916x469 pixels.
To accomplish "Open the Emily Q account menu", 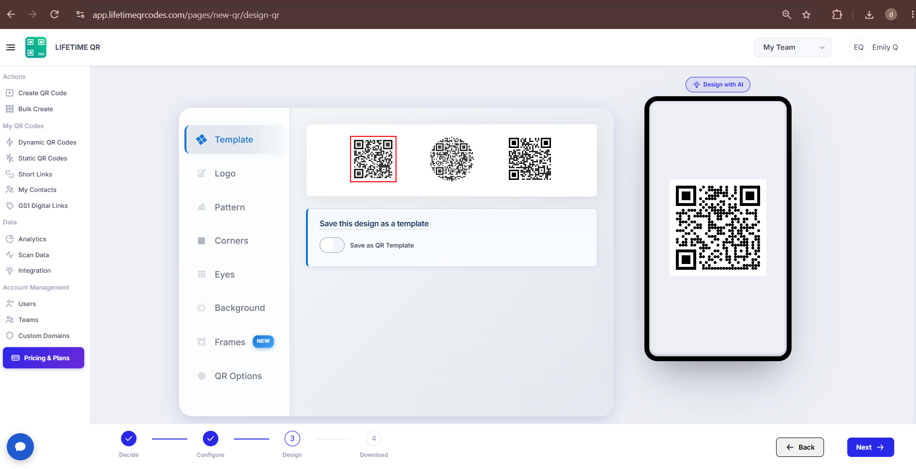I will (x=885, y=47).
